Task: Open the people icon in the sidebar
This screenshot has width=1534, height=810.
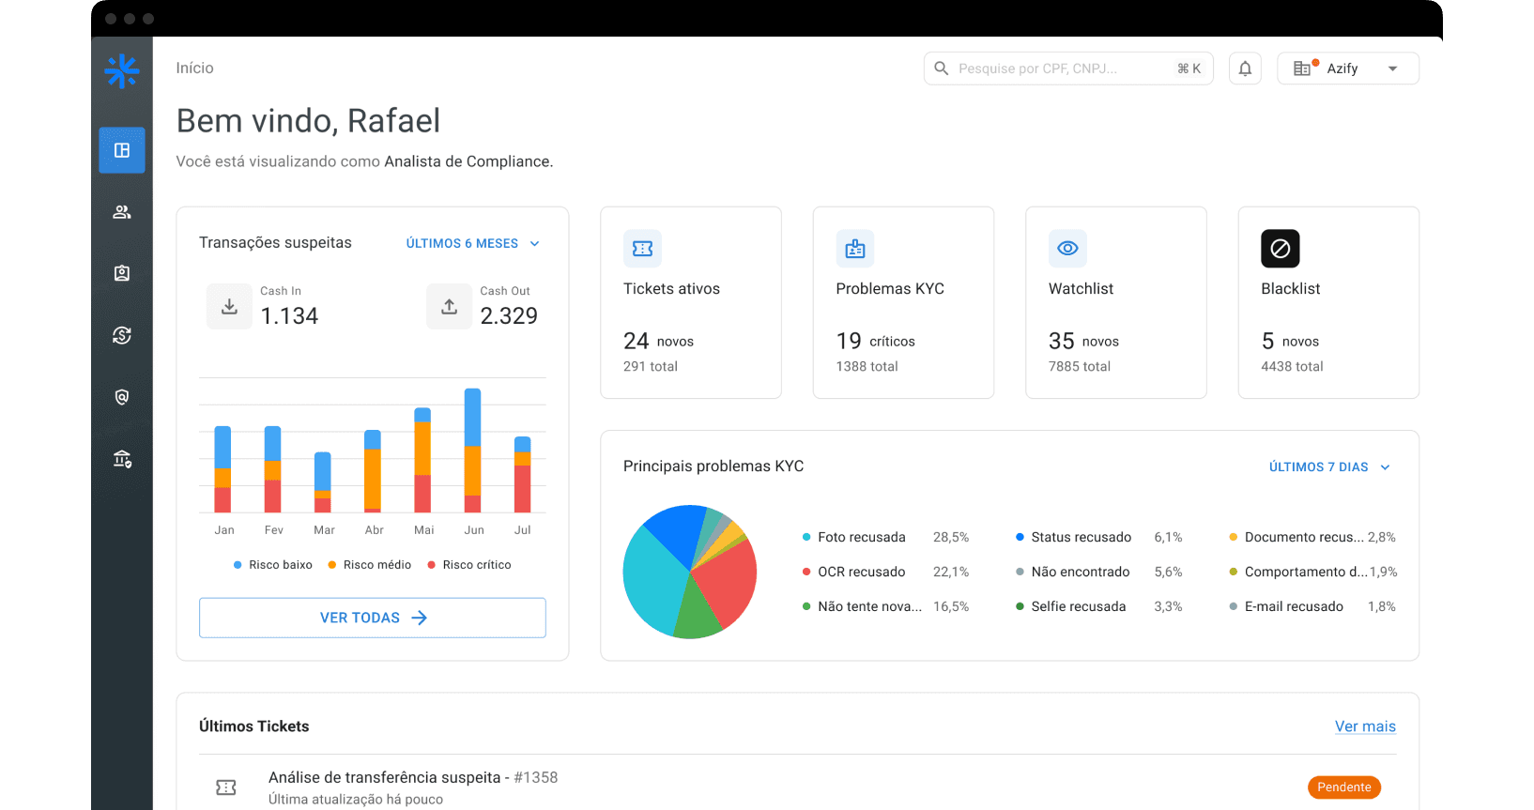Action: (x=122, y=212)
